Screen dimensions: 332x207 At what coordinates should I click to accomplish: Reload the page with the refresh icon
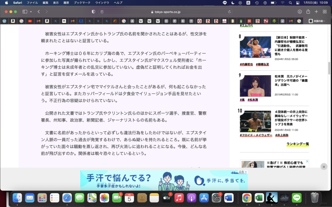click(x=230, y=12)
